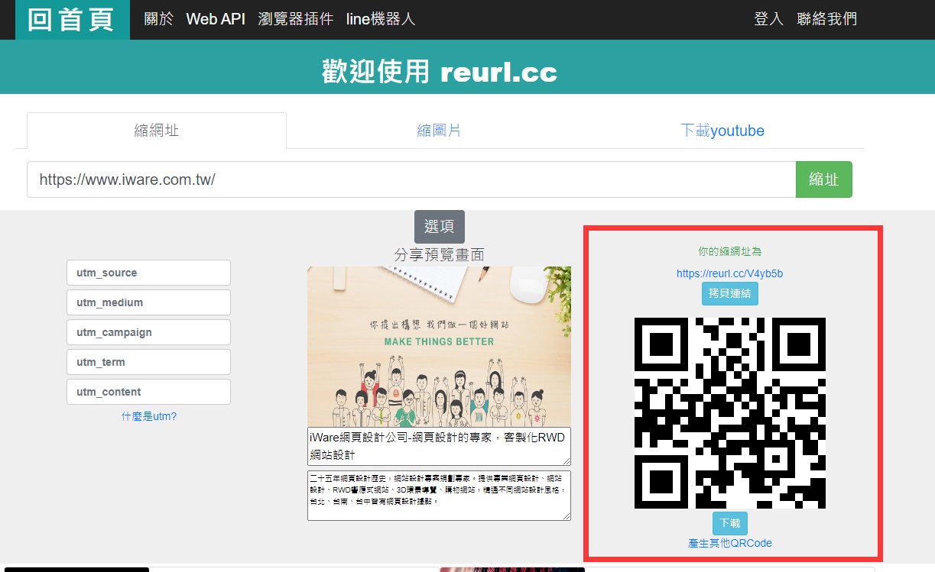935x572 pixels.
Task: Open the Web API menu item
Action: (x=216, y=19)
